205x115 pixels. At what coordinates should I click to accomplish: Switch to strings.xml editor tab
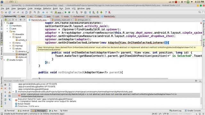[x=82, y=20]
